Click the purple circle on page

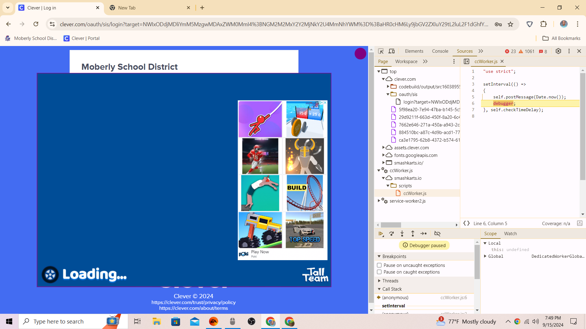pos(360,54)
